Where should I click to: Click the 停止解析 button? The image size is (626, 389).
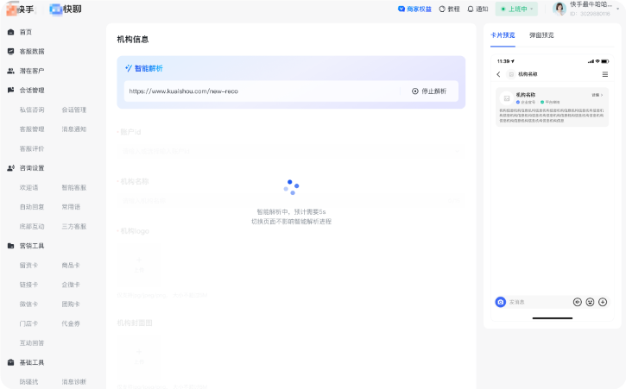click(429, 91)
